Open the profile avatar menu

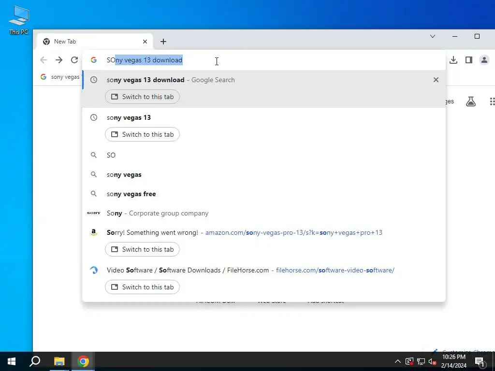(x=484, y=60)
